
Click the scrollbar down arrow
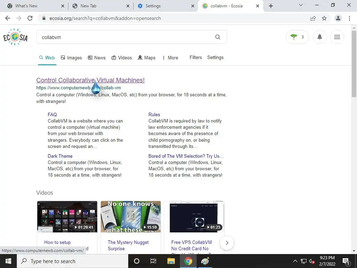[x=354, y=251]
